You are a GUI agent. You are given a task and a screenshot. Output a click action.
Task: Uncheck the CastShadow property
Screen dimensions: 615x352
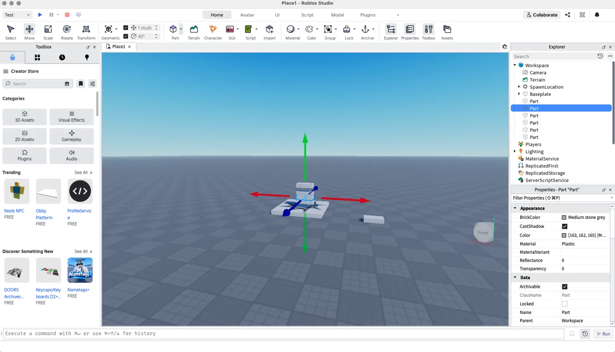coord(564,226)
